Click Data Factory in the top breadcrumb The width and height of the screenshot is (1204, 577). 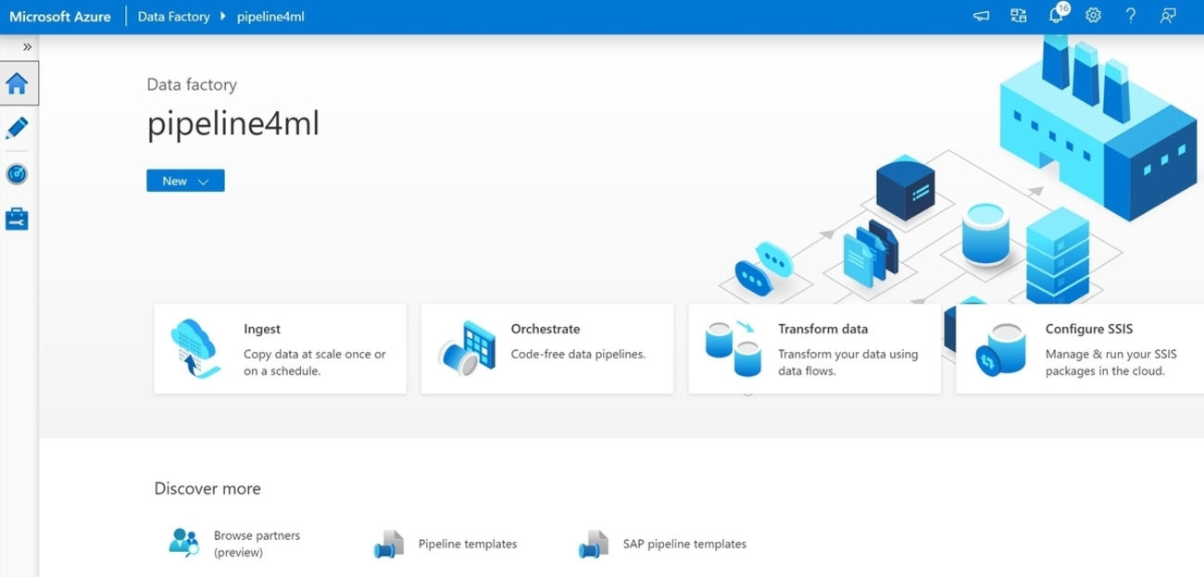coord(173,16)
